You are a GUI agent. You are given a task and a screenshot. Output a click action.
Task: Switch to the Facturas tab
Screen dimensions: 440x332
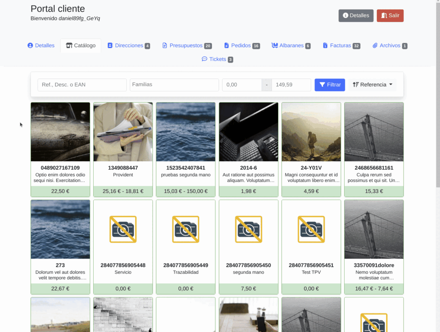coord(341,45)
